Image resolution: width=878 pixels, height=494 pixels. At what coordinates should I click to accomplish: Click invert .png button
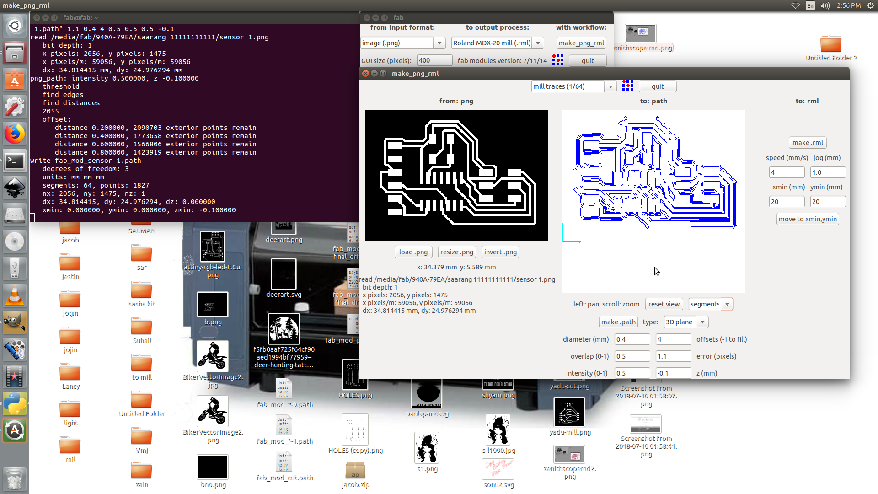[500, 252]
